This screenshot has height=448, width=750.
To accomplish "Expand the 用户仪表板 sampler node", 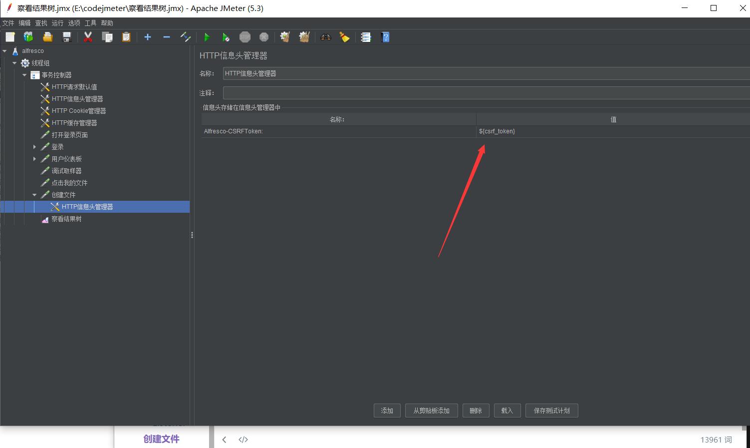I will point(34,159).
